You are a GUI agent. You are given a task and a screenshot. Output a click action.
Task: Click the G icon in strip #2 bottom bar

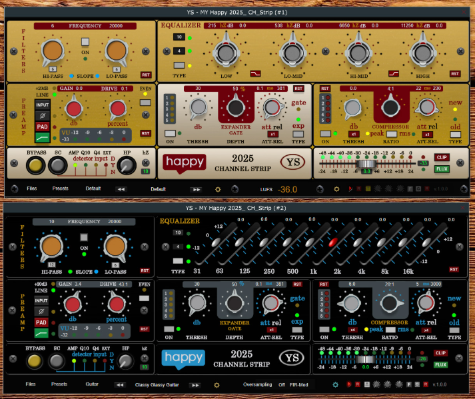point(417,384)
